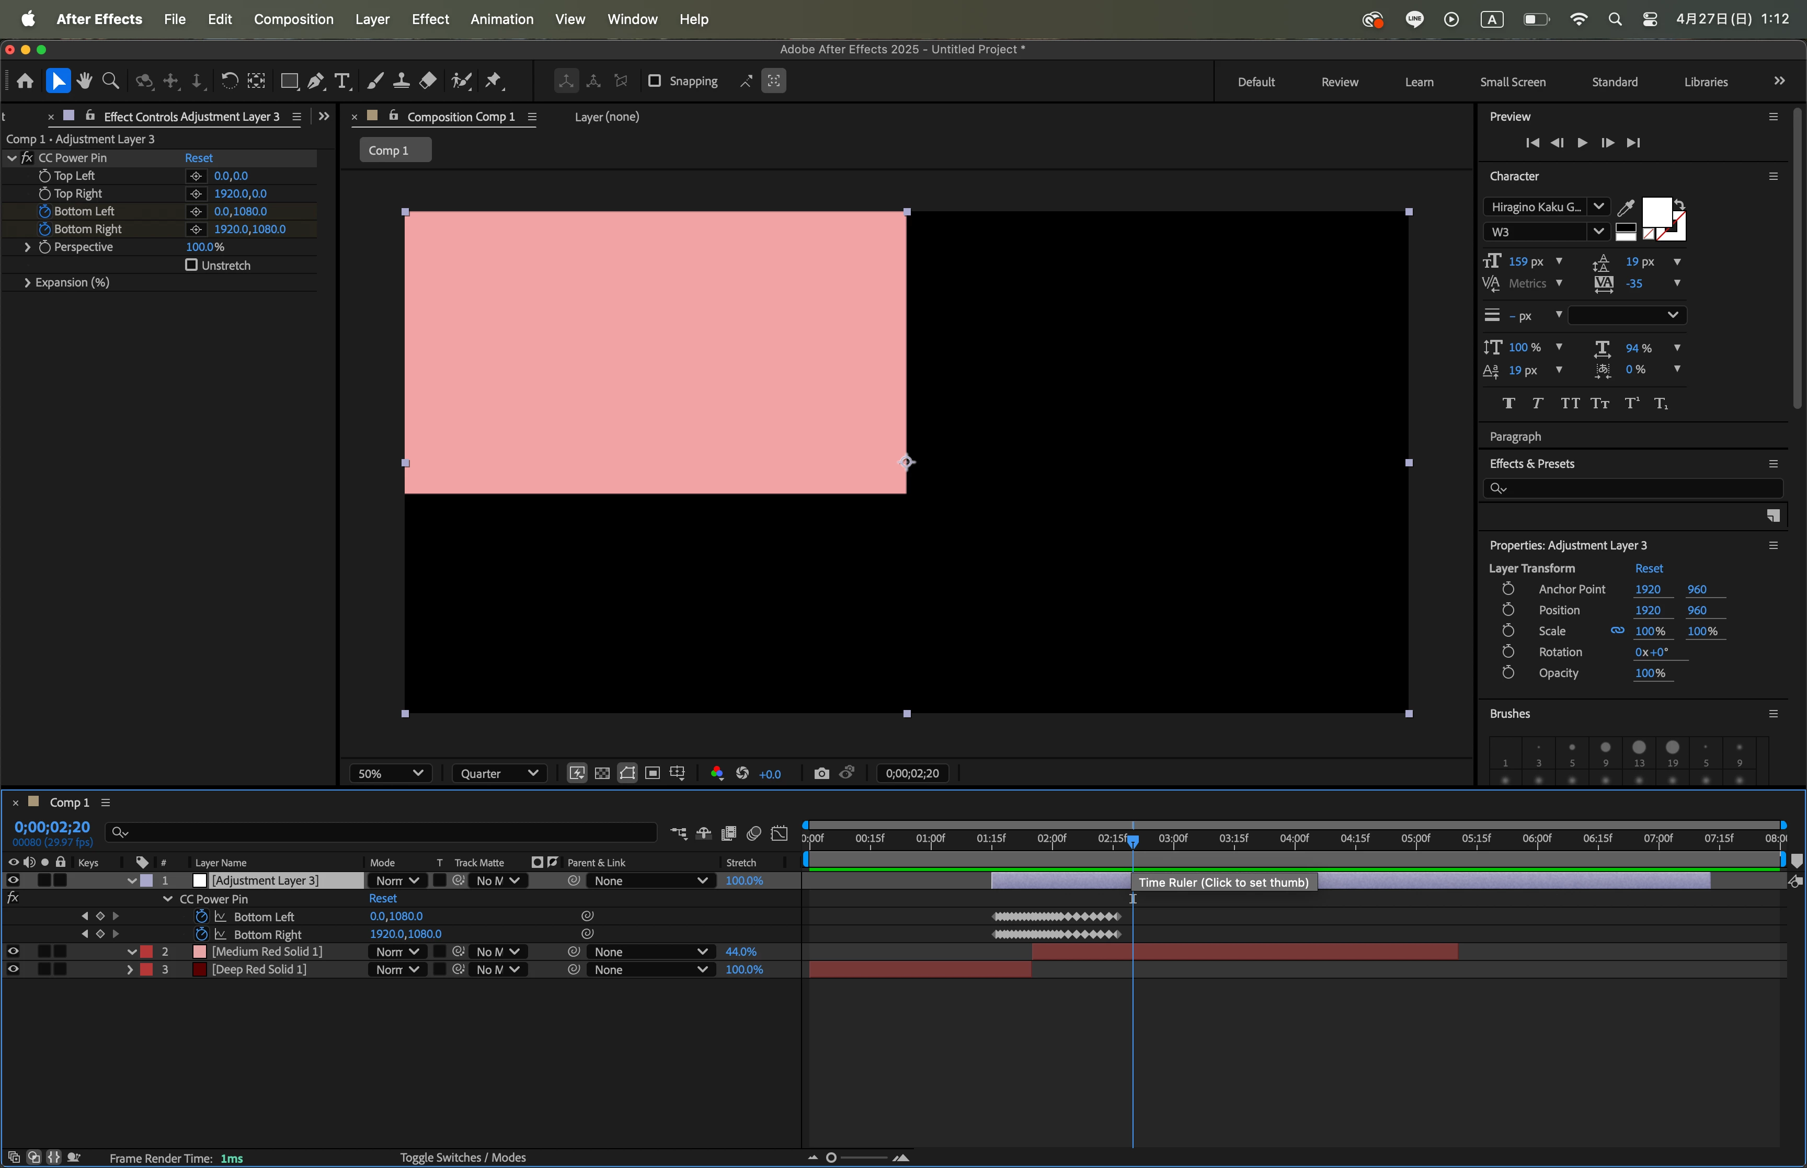The image size is (1807, 1168).
Task: Hide the Medium Red Solid 1 layer
Action: click(x=13, y=951)
